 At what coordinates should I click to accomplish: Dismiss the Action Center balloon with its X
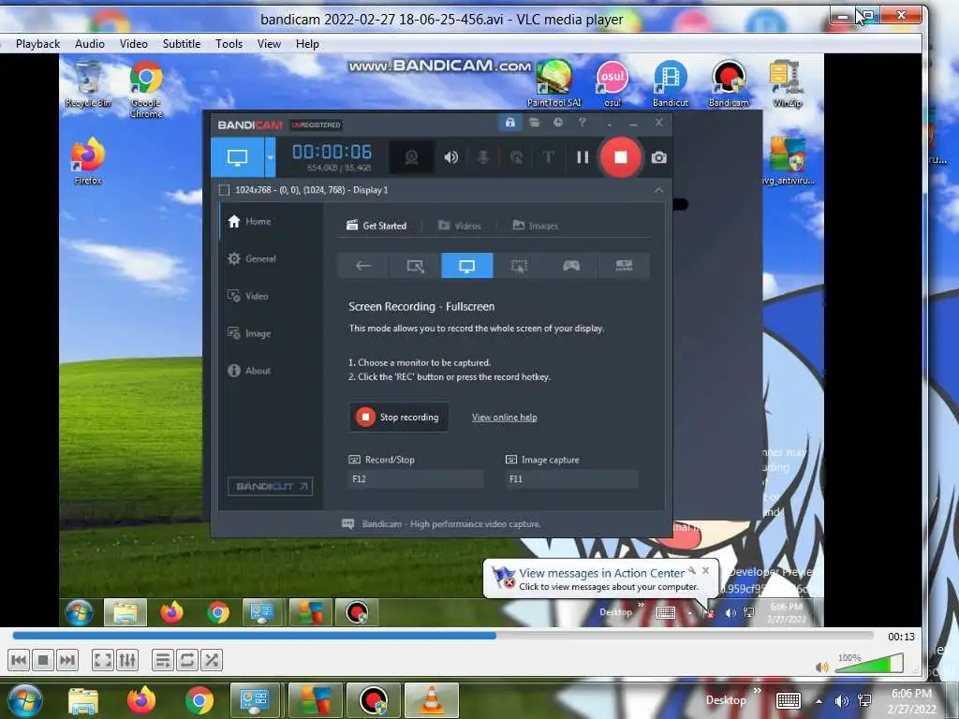point(706,570)
